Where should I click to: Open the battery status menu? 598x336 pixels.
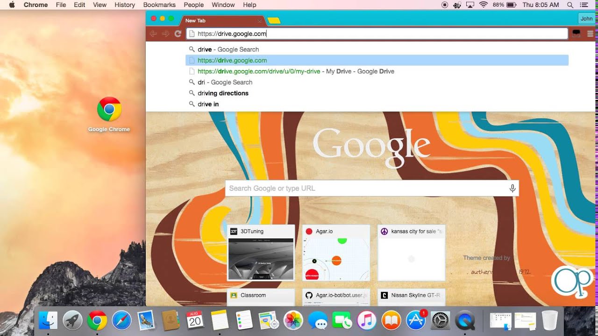pyautogui.click(x=511, y=5)
